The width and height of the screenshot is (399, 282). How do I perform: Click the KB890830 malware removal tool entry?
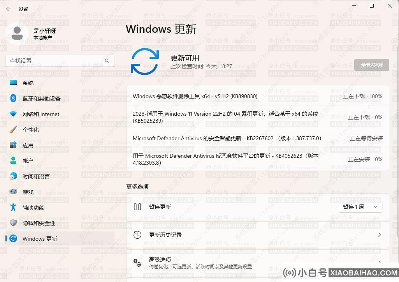click(258, 96)
